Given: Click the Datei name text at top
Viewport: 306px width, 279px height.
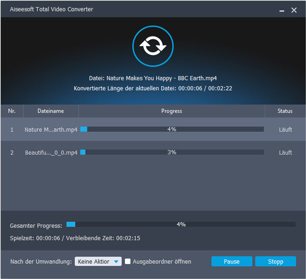Looking at the screenshot, I should coord(153,78).
